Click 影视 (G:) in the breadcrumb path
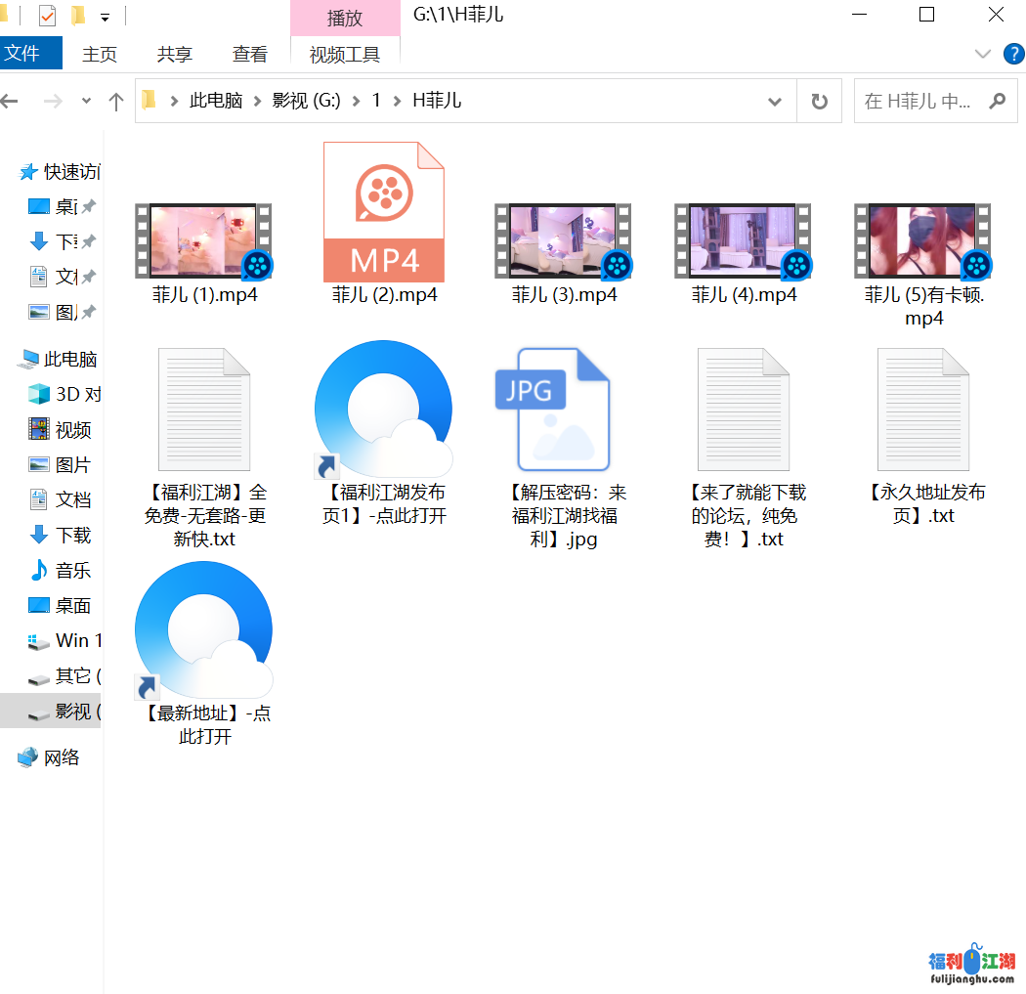The height and width of the screenshot is (994, 1026). (306, 101)
